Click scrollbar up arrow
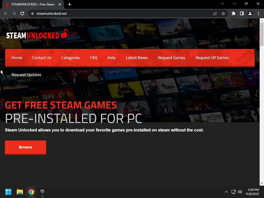The height and width of the screenshot is (198, 264). coord(262,21)
